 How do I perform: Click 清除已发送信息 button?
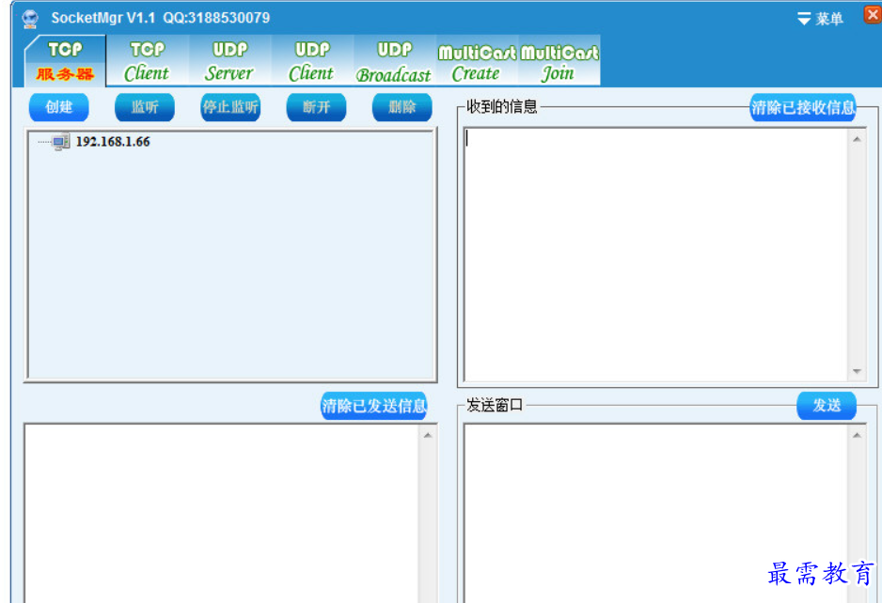[x=374, y=406]
